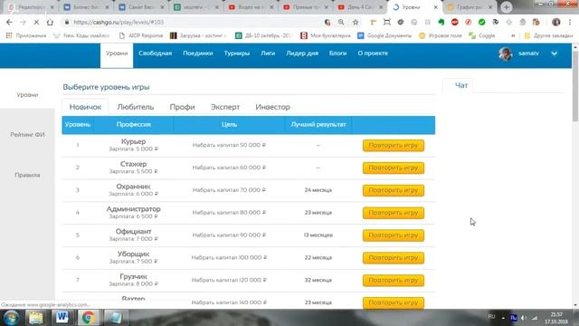This screenshot has height=326, width=579.
Task: Click the Цель column header
Action: point(229,125)
